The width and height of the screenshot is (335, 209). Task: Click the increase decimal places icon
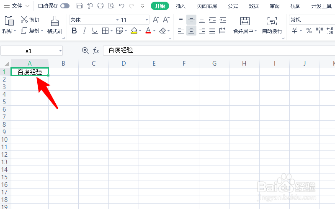pos(330,31)
